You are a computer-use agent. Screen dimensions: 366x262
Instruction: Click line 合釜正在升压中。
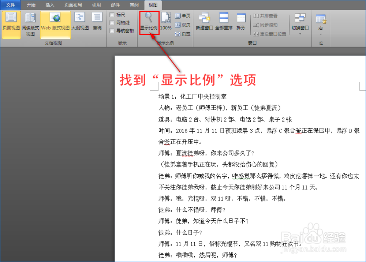point(180,142)
